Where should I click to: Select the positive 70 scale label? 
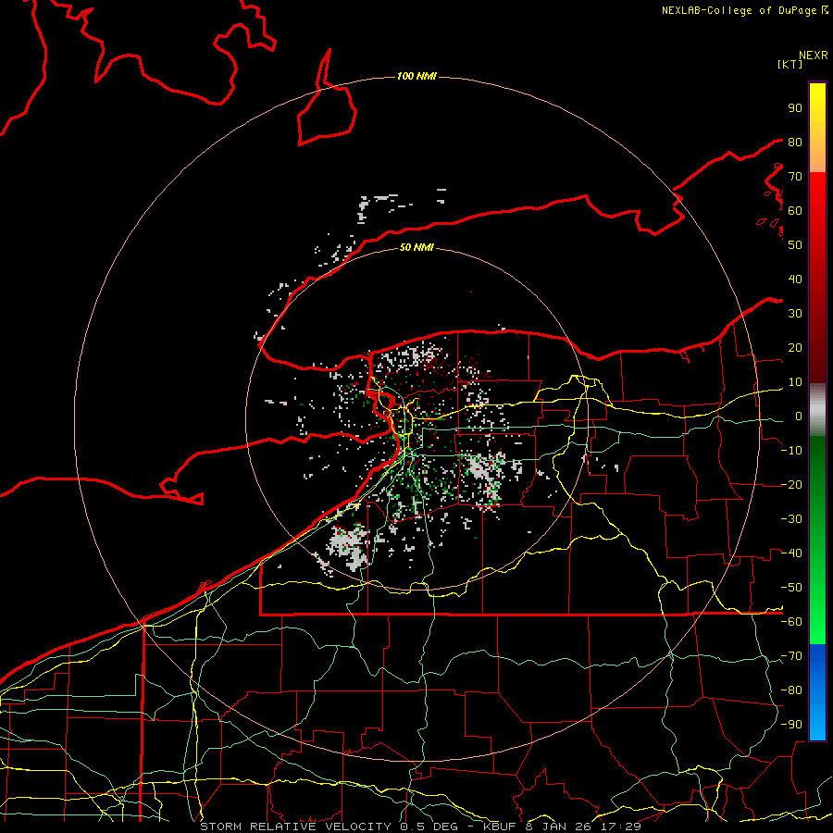point(795,177)
